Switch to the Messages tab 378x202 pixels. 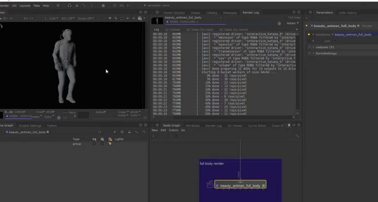click(x=230, y=13)
